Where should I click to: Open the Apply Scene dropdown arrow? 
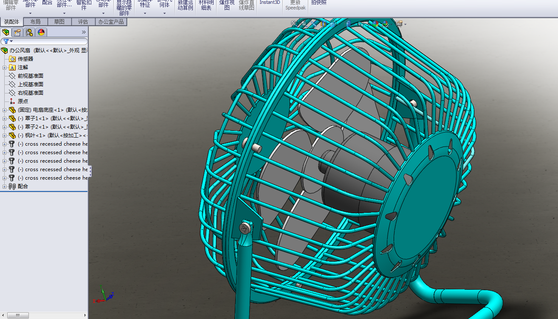click(392, 24)
